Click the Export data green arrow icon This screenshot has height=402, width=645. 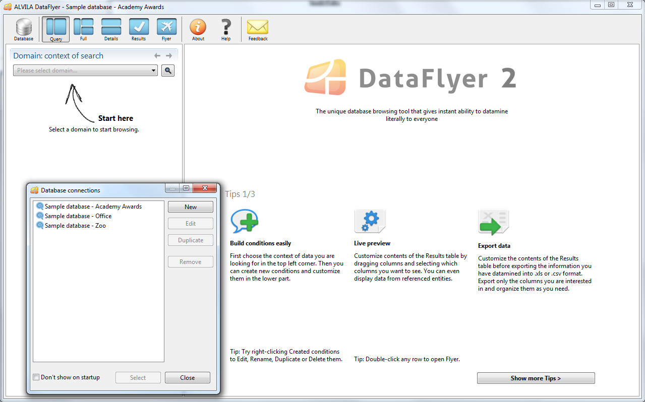point(494,223)
